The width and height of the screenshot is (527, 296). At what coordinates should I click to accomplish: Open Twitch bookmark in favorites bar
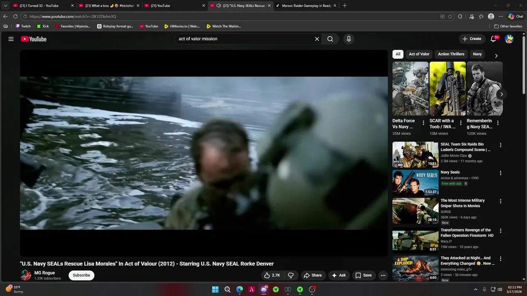[23, 26]
